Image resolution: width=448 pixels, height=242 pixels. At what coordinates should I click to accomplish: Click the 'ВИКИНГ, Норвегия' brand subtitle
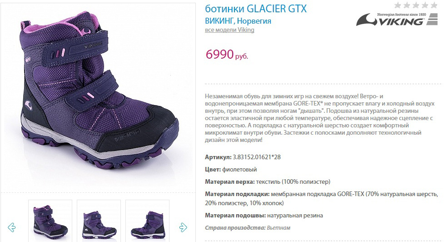[238, 21]
